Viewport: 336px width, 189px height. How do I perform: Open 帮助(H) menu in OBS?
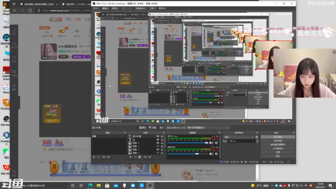[162, 8]
